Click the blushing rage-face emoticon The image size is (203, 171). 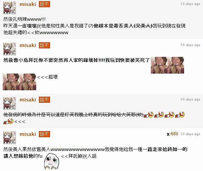tap(51, 161)
